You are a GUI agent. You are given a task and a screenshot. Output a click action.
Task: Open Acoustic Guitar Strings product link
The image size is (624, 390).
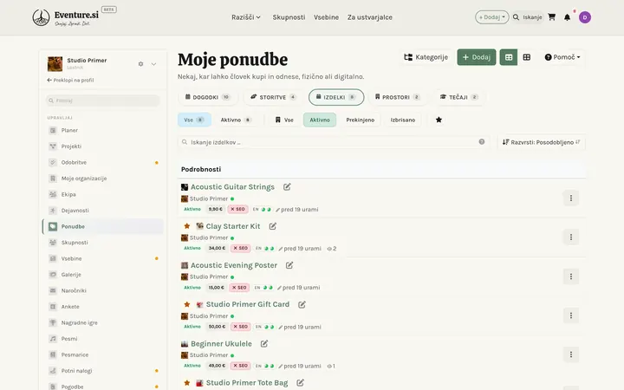click(x=232, y=186)
